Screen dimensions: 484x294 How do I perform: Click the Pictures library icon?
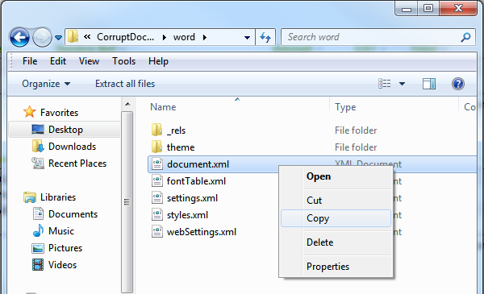[x=38, y=248]
